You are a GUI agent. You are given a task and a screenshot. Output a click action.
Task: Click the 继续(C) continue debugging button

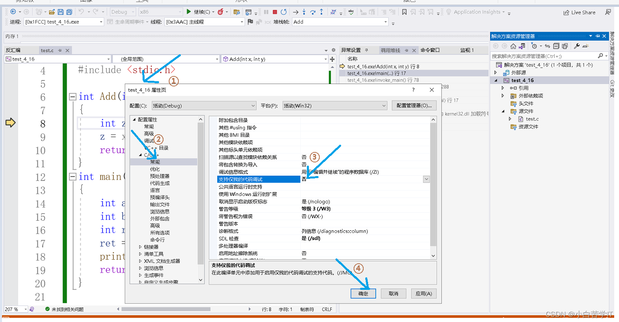coord(198,12)
